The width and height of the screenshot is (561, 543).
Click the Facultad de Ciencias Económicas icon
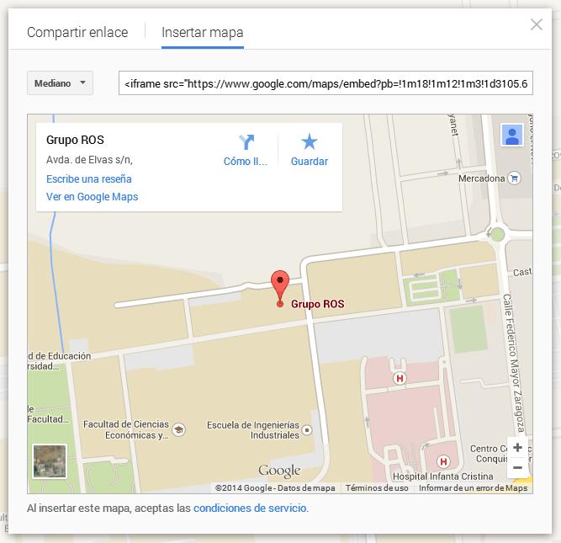pyautogui.click(x=178, y=429)
